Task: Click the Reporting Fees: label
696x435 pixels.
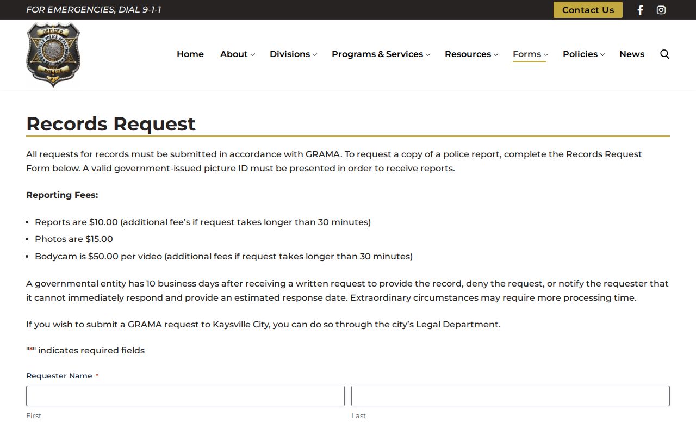Action: [x=62, y=195]
